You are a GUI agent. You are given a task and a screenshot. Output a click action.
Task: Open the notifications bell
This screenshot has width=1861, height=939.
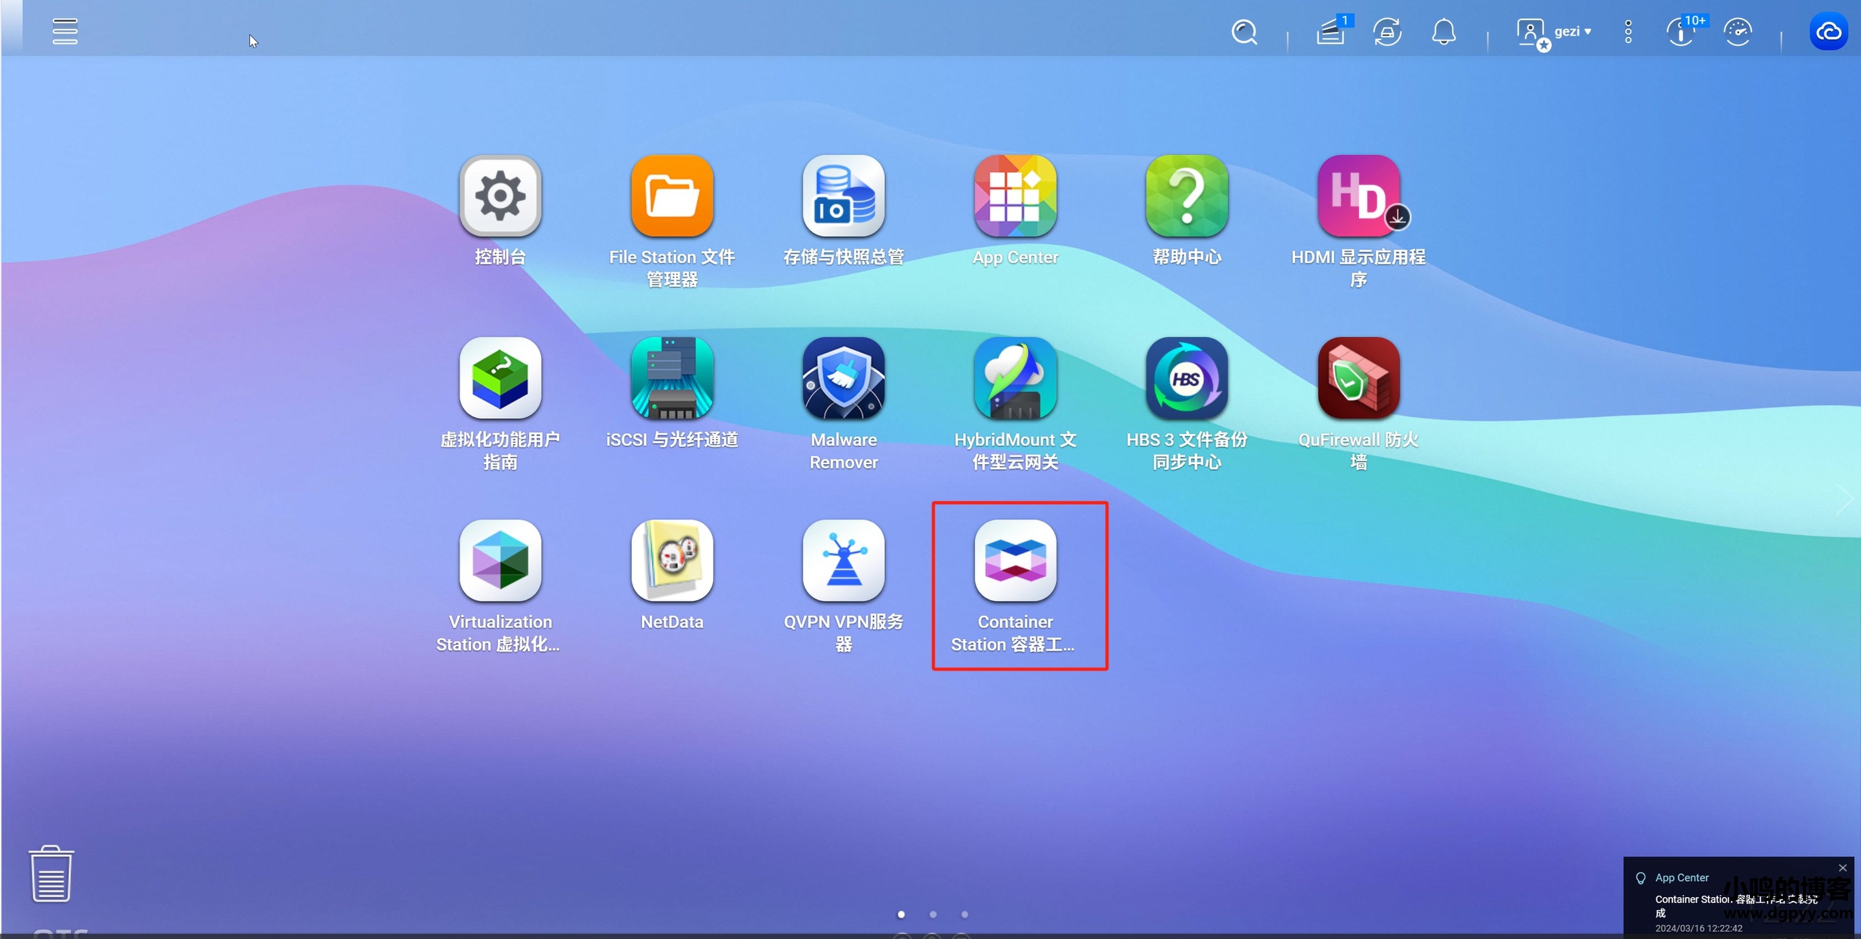tap(1443, 32)
